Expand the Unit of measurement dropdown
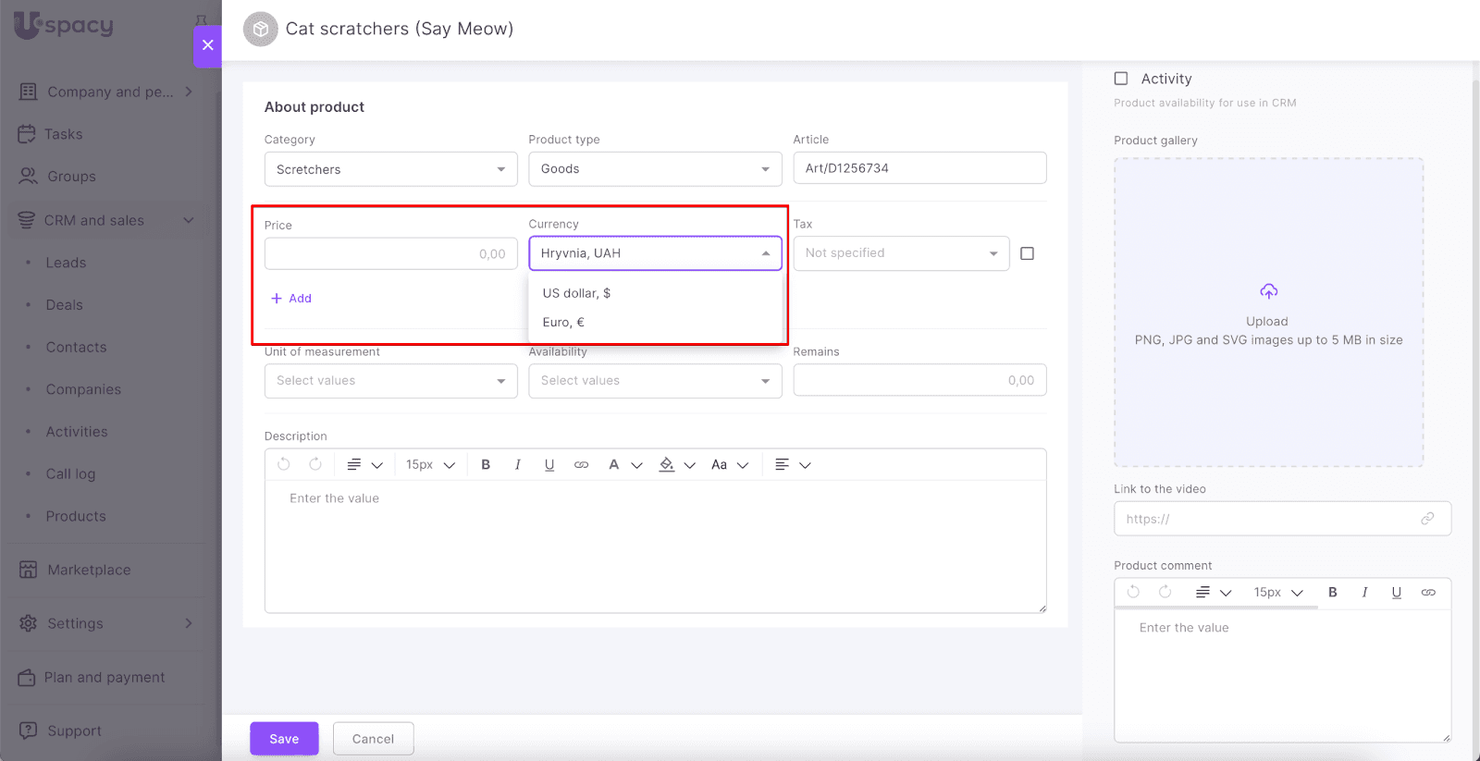Viewport: 1480px width, 761px height. click(x=390, y=381)
